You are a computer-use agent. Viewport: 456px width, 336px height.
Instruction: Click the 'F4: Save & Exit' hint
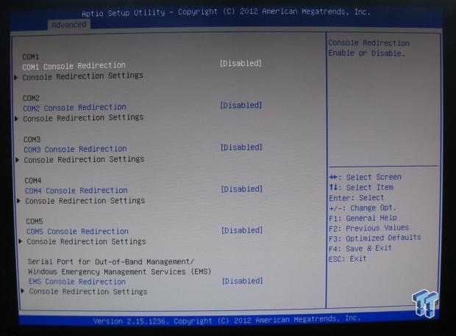[x=360, y=249]
